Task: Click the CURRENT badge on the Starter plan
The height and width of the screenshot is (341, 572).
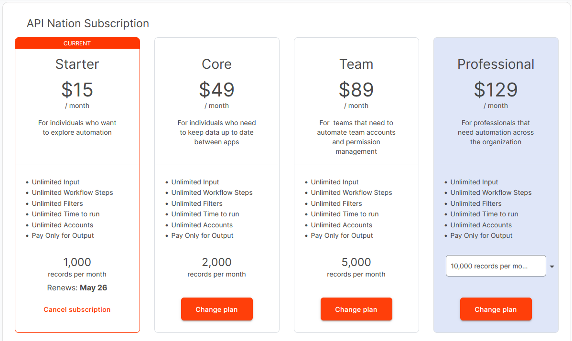Action: 77,43
